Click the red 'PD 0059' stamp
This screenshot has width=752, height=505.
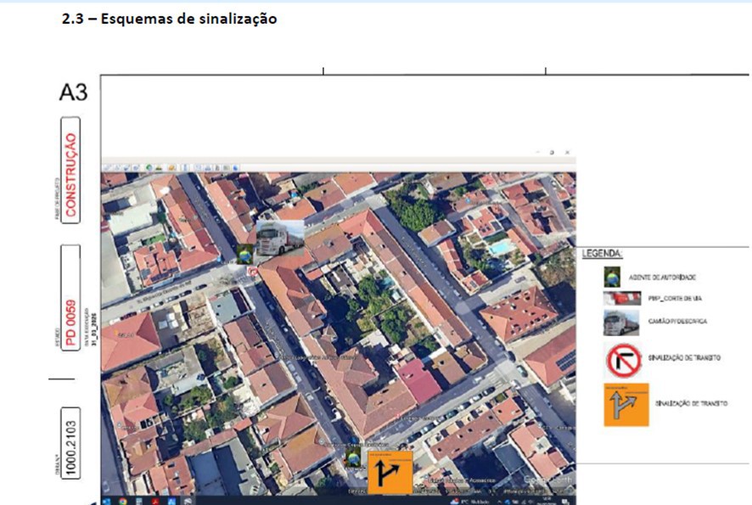tap(70, 297)
